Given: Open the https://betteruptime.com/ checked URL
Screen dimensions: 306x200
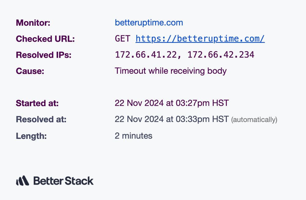Looking at the screenshot, I should tap(200, 39).
